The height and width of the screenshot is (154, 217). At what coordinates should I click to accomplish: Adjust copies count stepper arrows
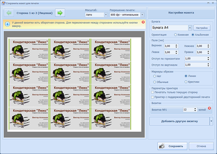tap(195, 110)
